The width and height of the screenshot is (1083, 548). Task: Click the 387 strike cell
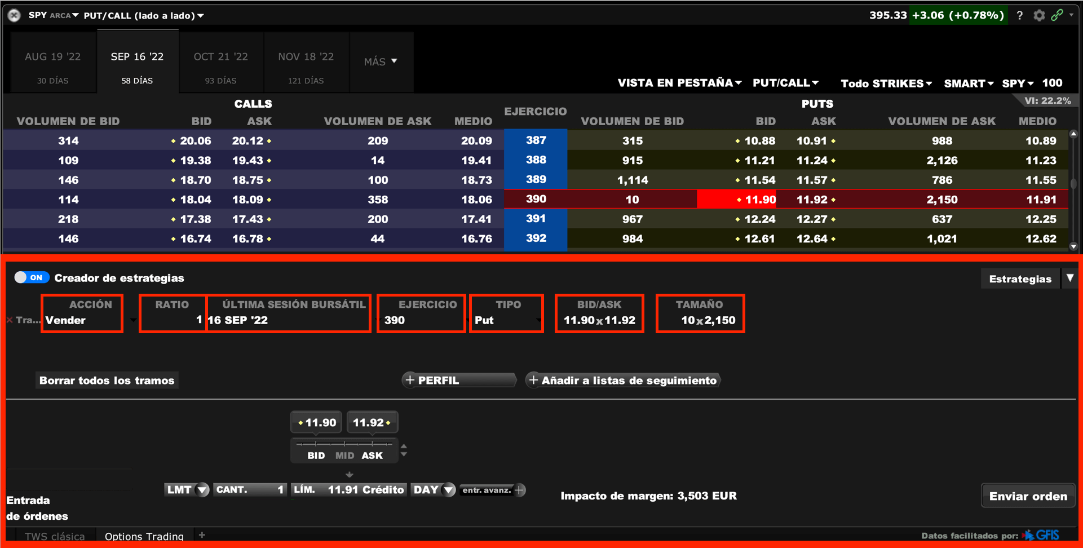[x=536, y=140]
